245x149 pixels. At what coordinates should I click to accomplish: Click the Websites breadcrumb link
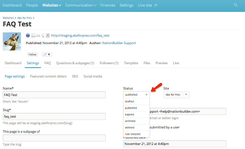8,18
